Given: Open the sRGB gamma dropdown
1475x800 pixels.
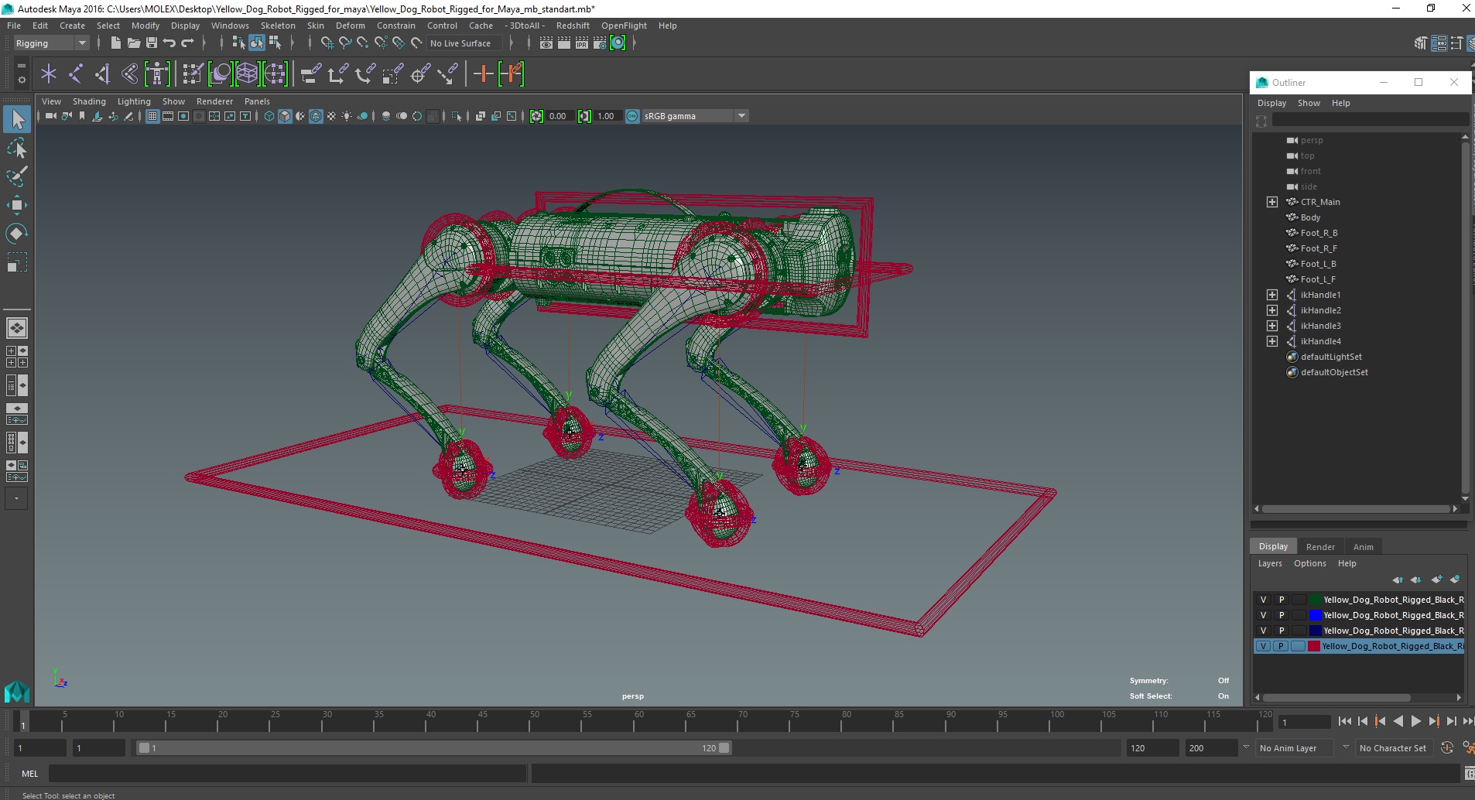Looking at the screenshot, I should click(695, 116).
